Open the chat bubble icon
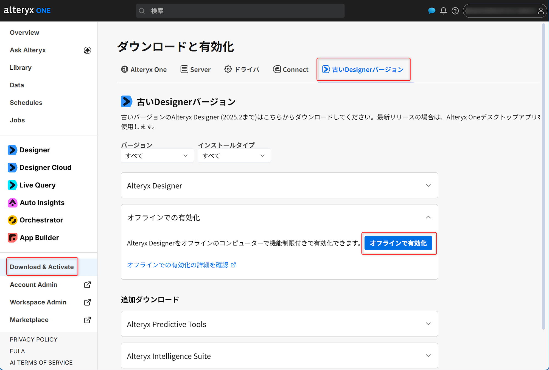 432,11
